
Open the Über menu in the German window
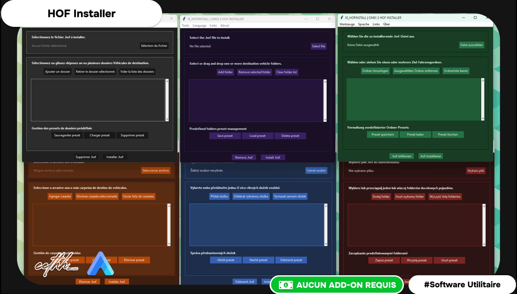click(x=386, y=24)
